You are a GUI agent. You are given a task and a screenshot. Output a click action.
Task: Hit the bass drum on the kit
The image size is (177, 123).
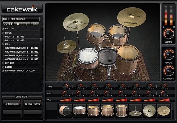107,57
